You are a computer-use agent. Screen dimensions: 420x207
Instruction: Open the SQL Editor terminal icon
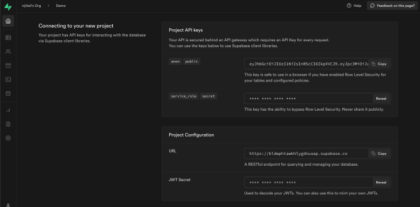click(x=8, y=80)
